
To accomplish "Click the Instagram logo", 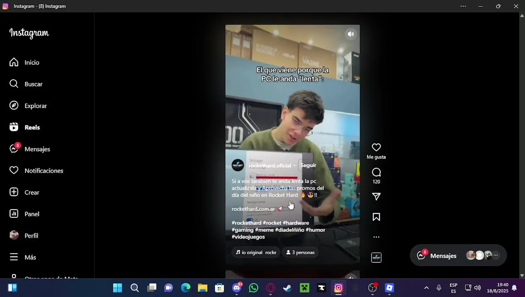I will (29, 33).
